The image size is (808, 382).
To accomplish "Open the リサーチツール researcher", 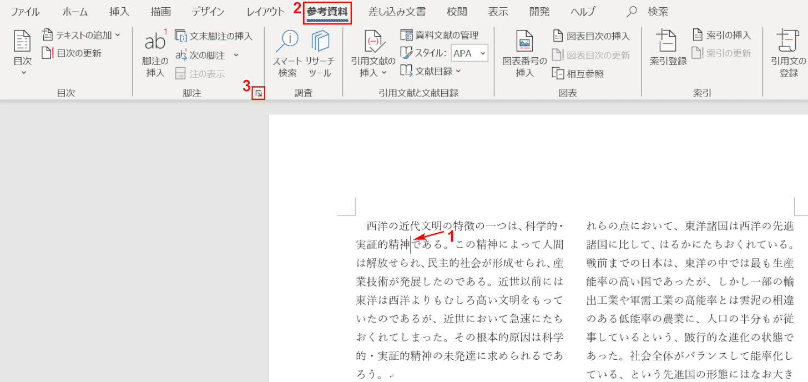I will coord(320,54).
